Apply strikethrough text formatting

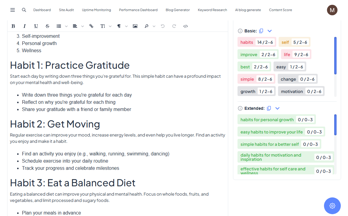click(47, 26)
